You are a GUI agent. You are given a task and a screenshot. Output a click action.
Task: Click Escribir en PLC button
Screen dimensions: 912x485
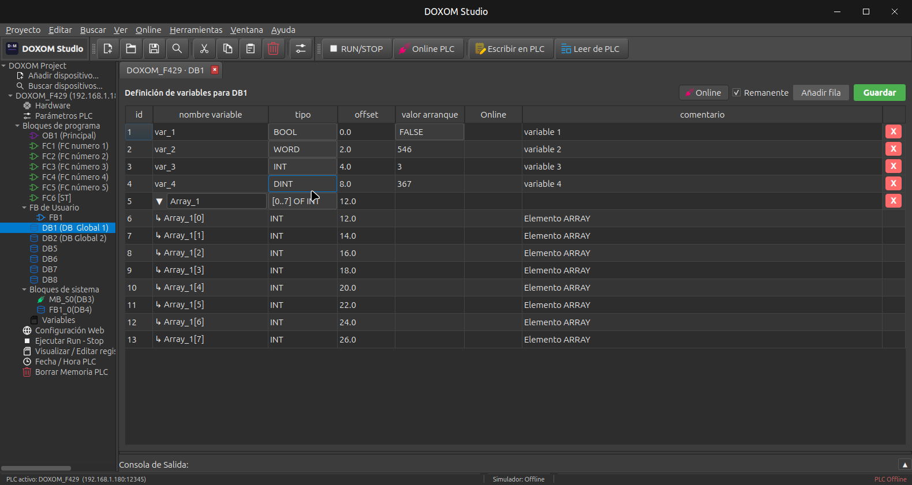point(511,49)
